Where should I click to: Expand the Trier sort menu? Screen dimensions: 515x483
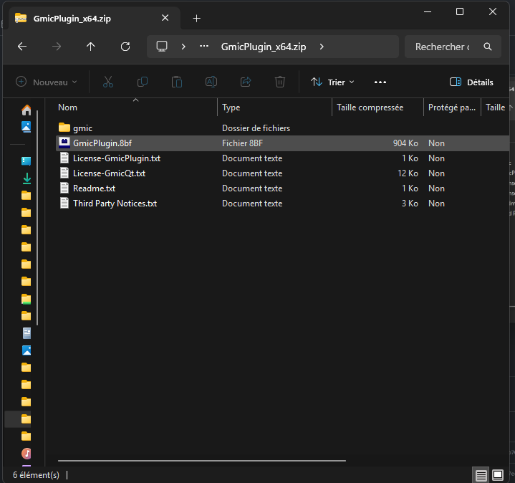[332, 82]
